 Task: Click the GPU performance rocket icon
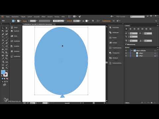(79, 17)
